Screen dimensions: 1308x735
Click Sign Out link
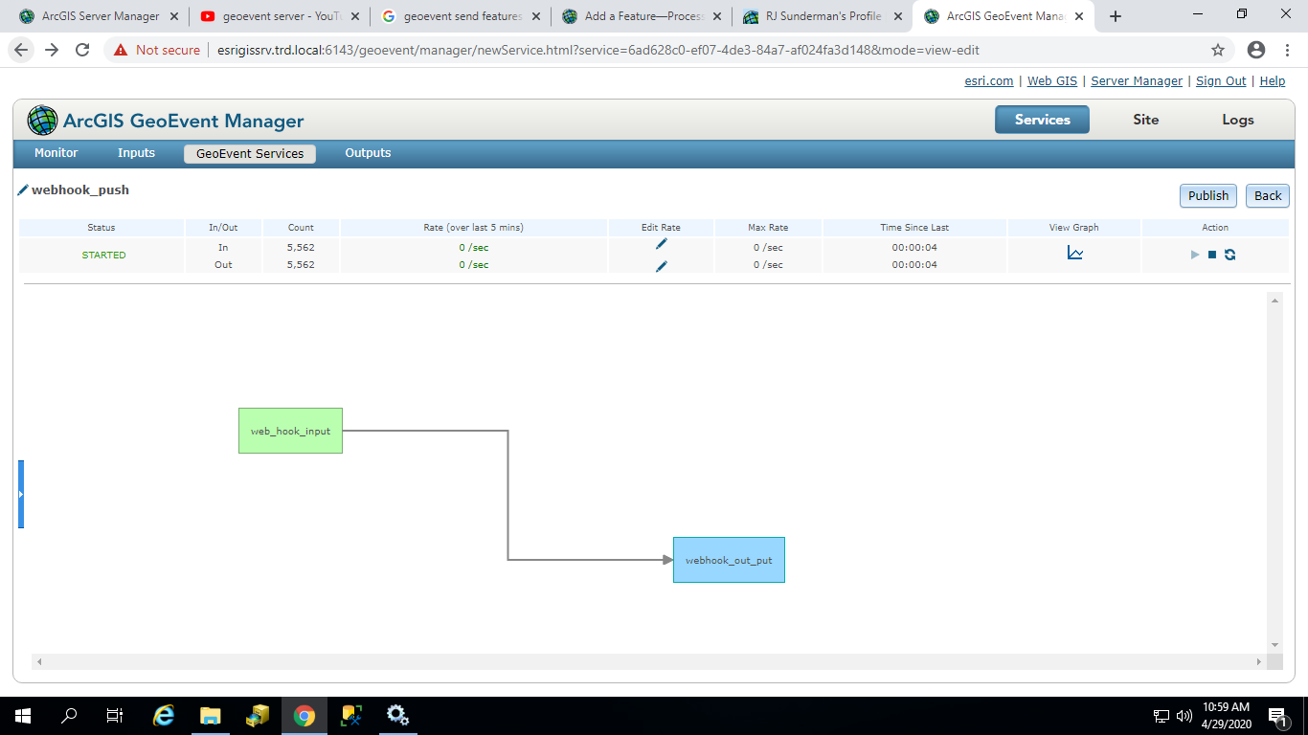1221,81
